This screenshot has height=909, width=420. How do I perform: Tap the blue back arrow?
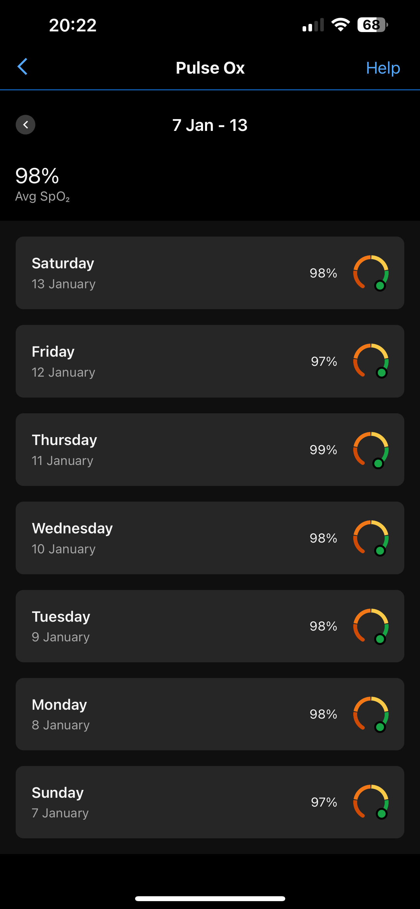coord(23,67)
